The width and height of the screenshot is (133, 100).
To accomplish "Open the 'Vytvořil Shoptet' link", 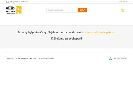I will 120,58.
